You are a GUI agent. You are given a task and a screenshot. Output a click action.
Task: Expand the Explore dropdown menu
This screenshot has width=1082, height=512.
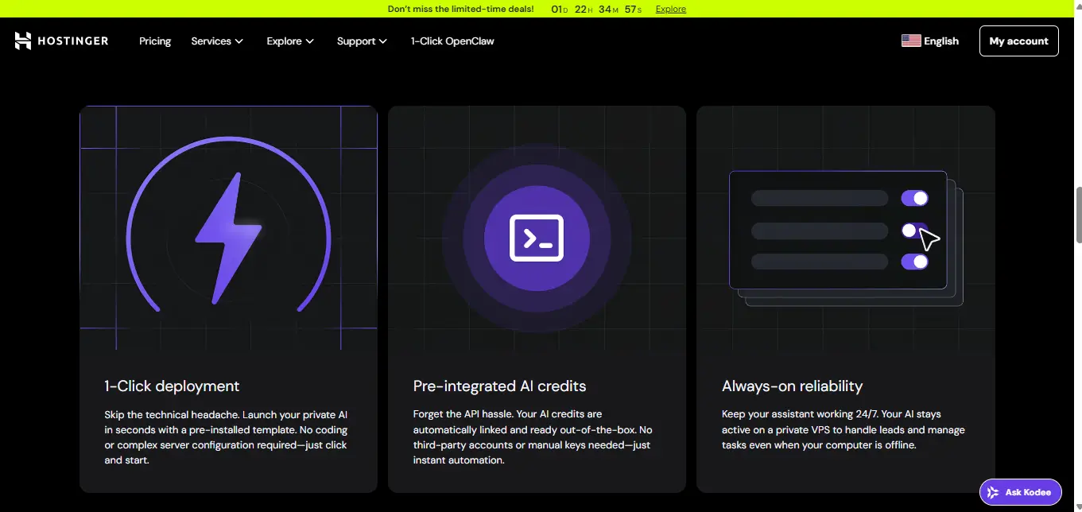click(290, 41)
